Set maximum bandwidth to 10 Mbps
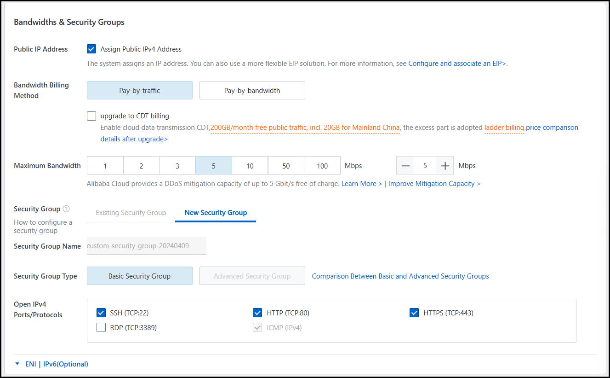The height and width of the screenshot is (378, 610). click(x=250, y=166)
